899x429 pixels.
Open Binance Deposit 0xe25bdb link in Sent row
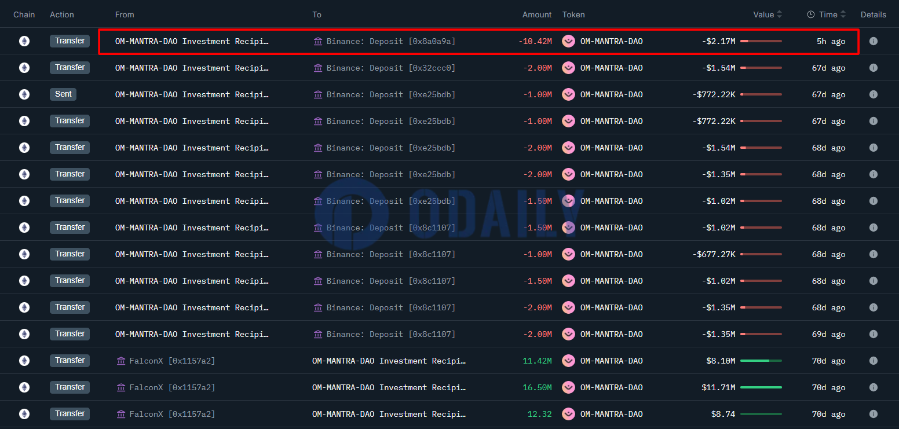pyautogui.click(x=391, y=94)
